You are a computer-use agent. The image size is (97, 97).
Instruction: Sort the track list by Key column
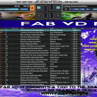82,28
